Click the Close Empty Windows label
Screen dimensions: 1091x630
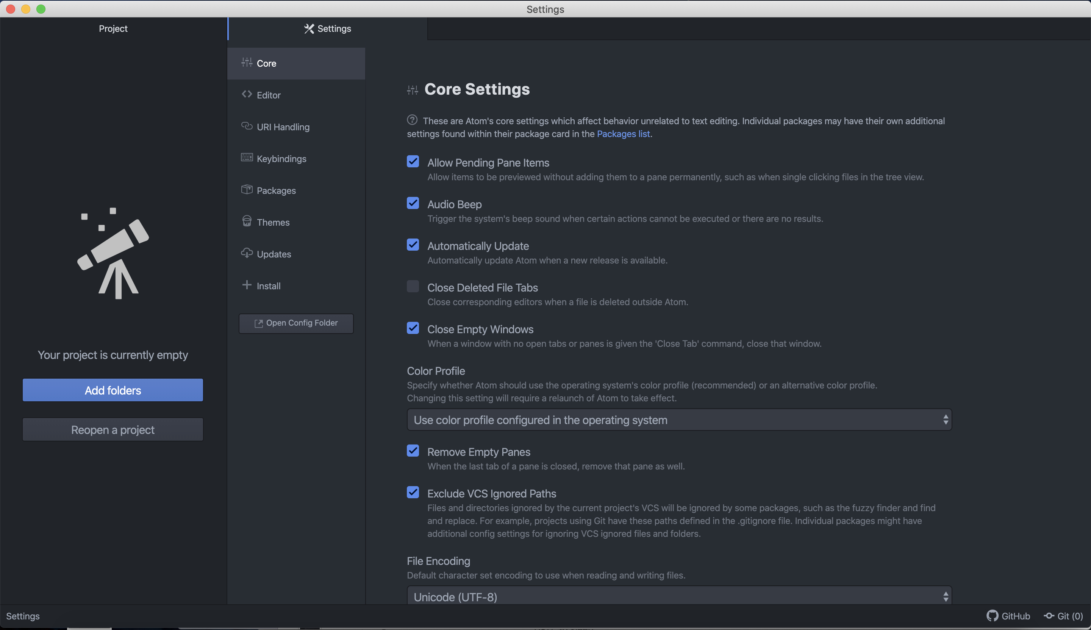(481, 329)
